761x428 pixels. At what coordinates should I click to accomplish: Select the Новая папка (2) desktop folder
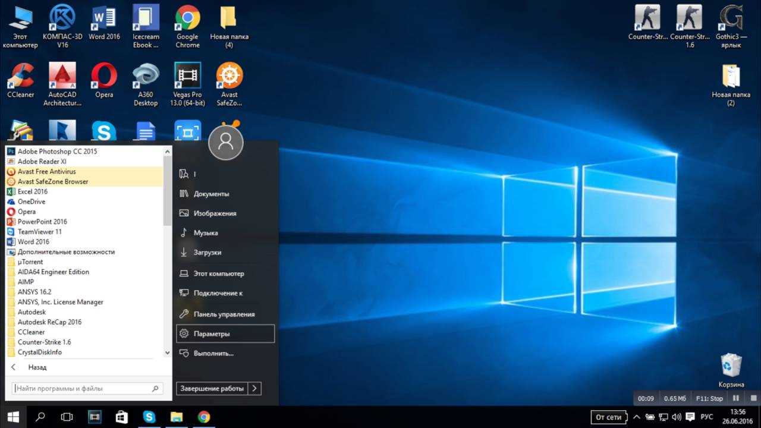pyautogui.click(x=731, y=84)
